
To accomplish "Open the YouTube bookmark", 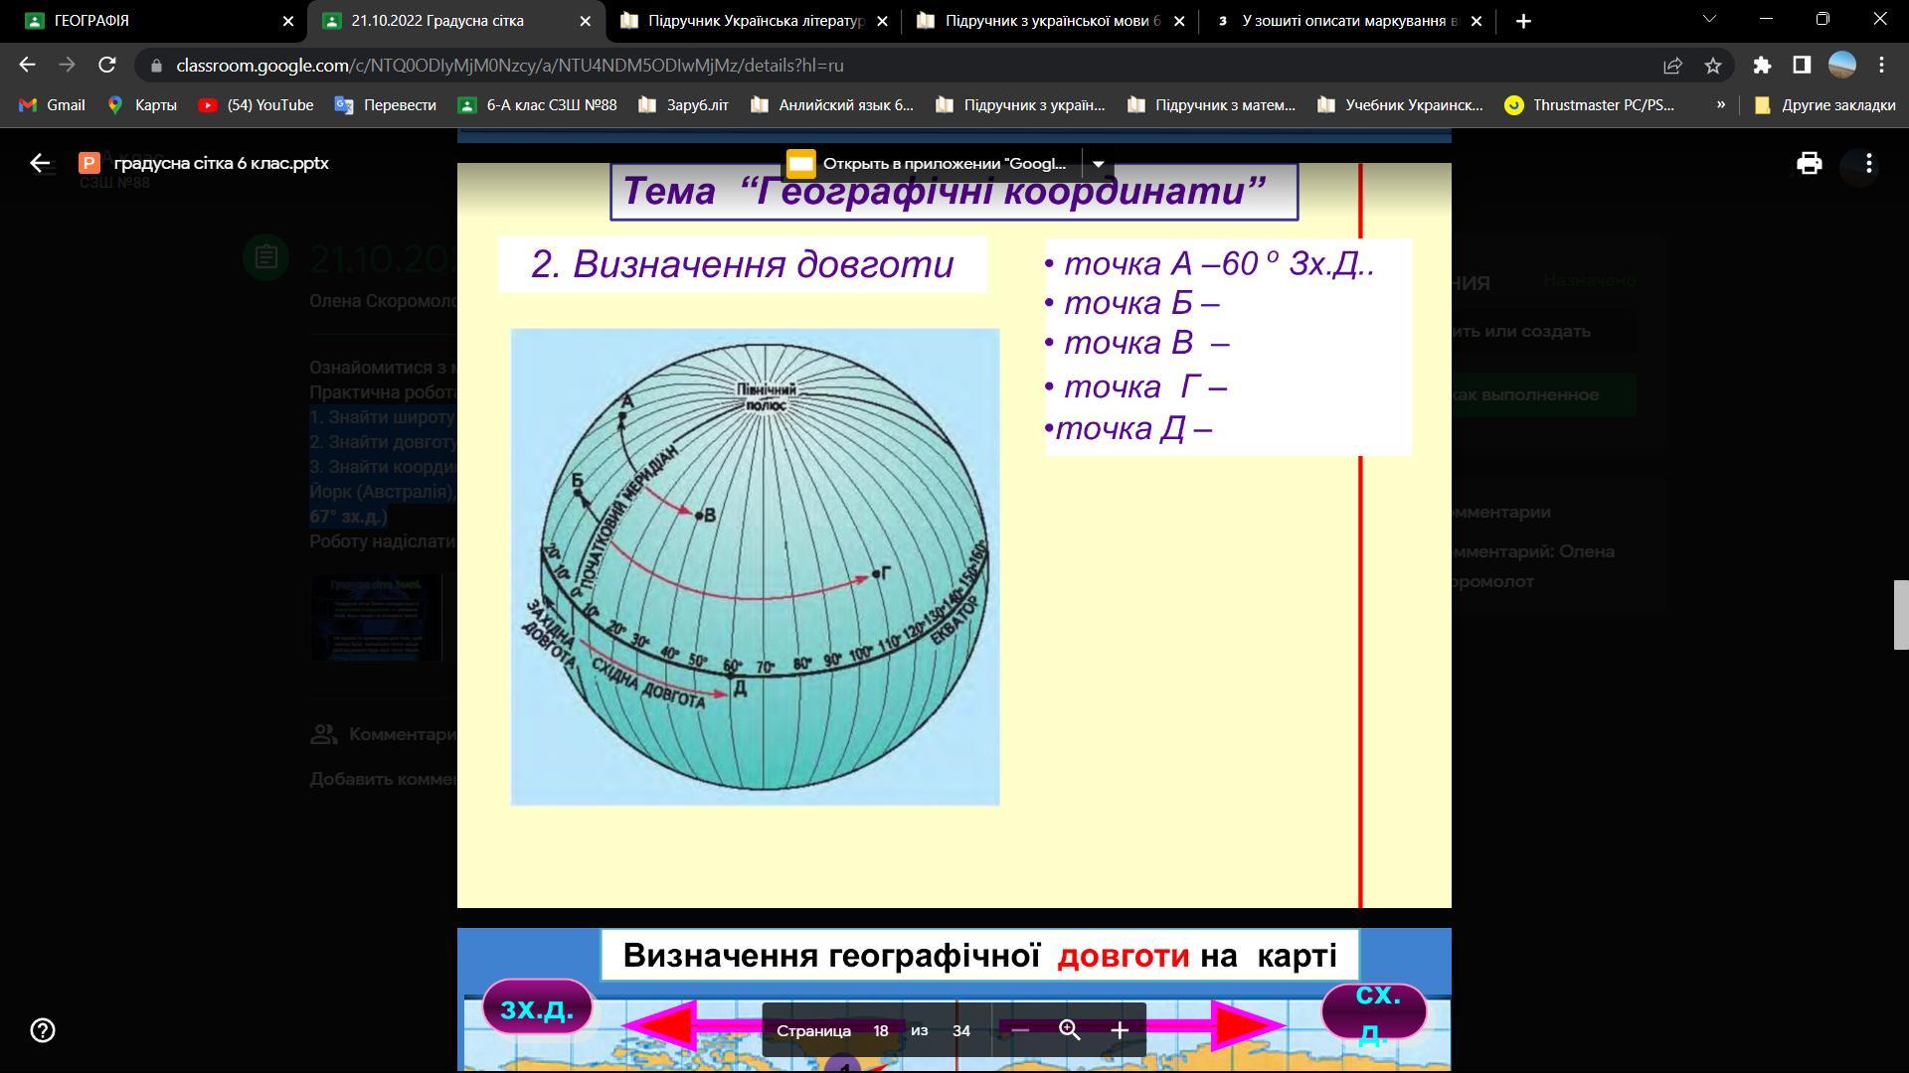I will [256, 104].
